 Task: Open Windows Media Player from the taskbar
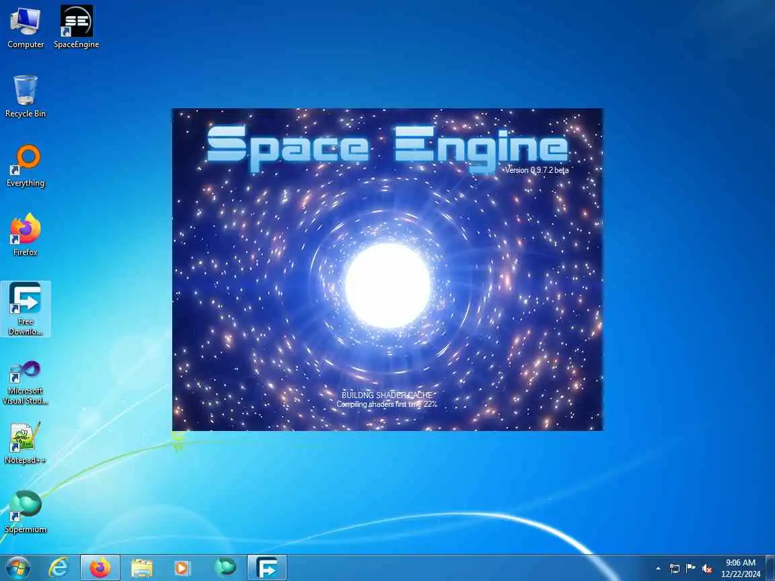pos(182,568)
